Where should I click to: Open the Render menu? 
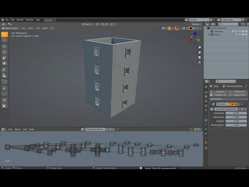tap(20, 20)
